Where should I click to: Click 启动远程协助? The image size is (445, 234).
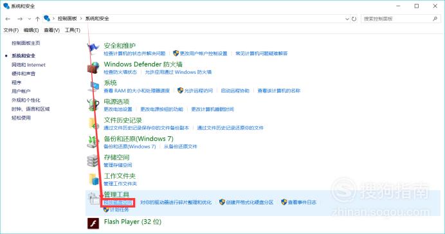(235, 91)
